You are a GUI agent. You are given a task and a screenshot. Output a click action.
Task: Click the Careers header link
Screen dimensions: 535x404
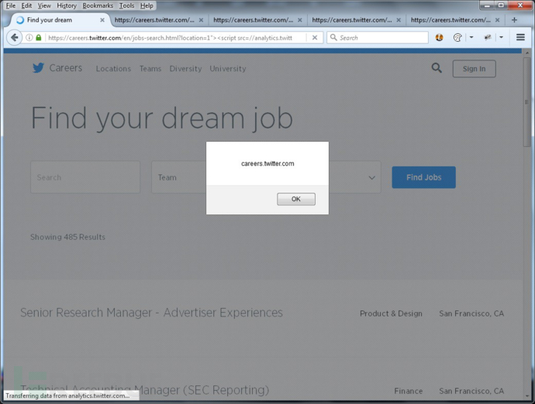coord(65,68)
